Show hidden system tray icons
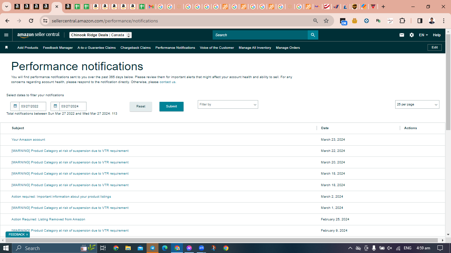 350,248
